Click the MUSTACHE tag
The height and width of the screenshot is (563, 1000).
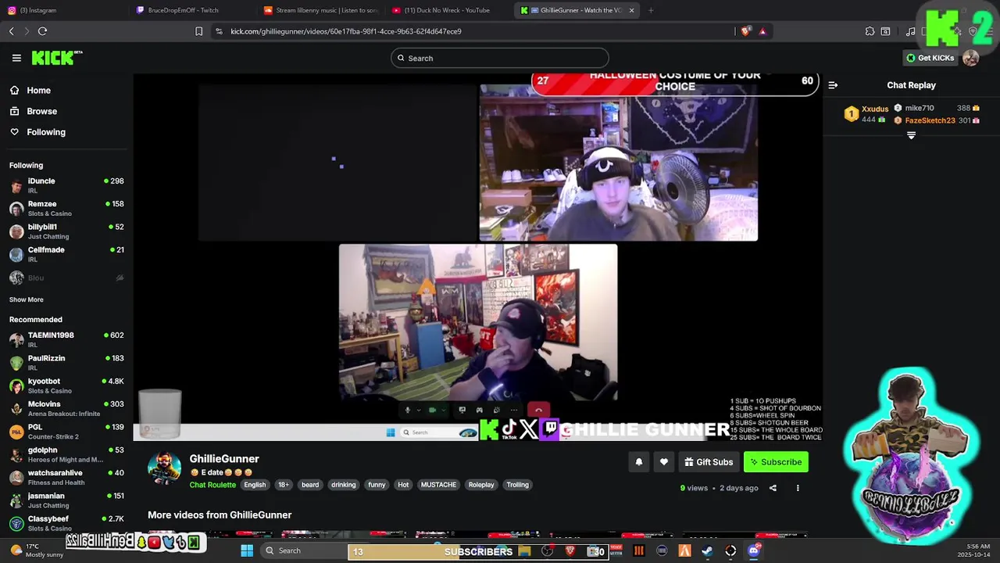click(438, 485)
